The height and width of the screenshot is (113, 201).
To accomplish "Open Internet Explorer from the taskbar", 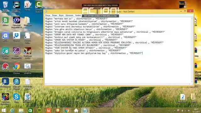I will pyautogui.click(x=12, y=110).
